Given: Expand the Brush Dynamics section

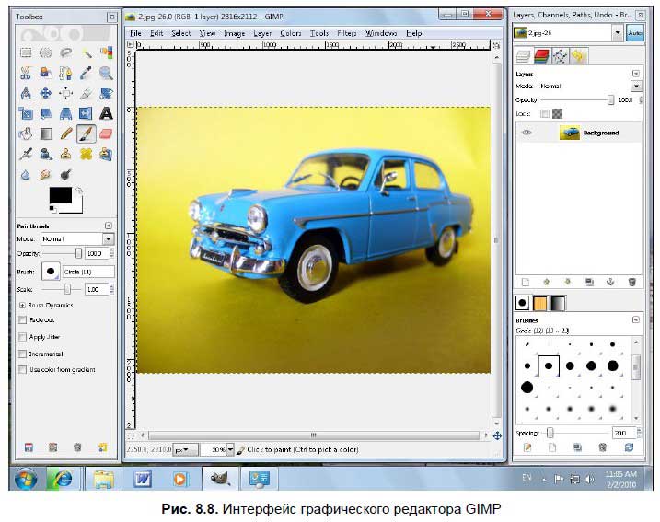Looking at the screenshot, I should [22, 304].
